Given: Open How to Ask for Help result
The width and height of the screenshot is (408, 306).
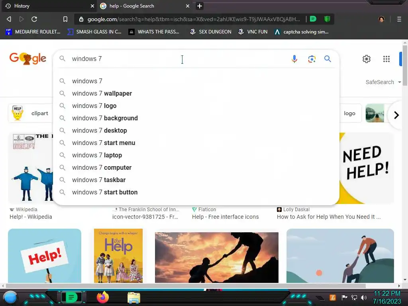Looking at the screenshot, I should pos(329,217).
